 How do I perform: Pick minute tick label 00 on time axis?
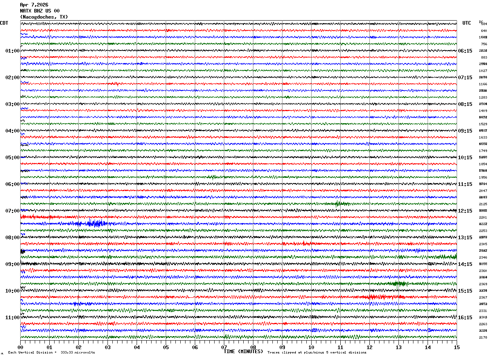20,347
